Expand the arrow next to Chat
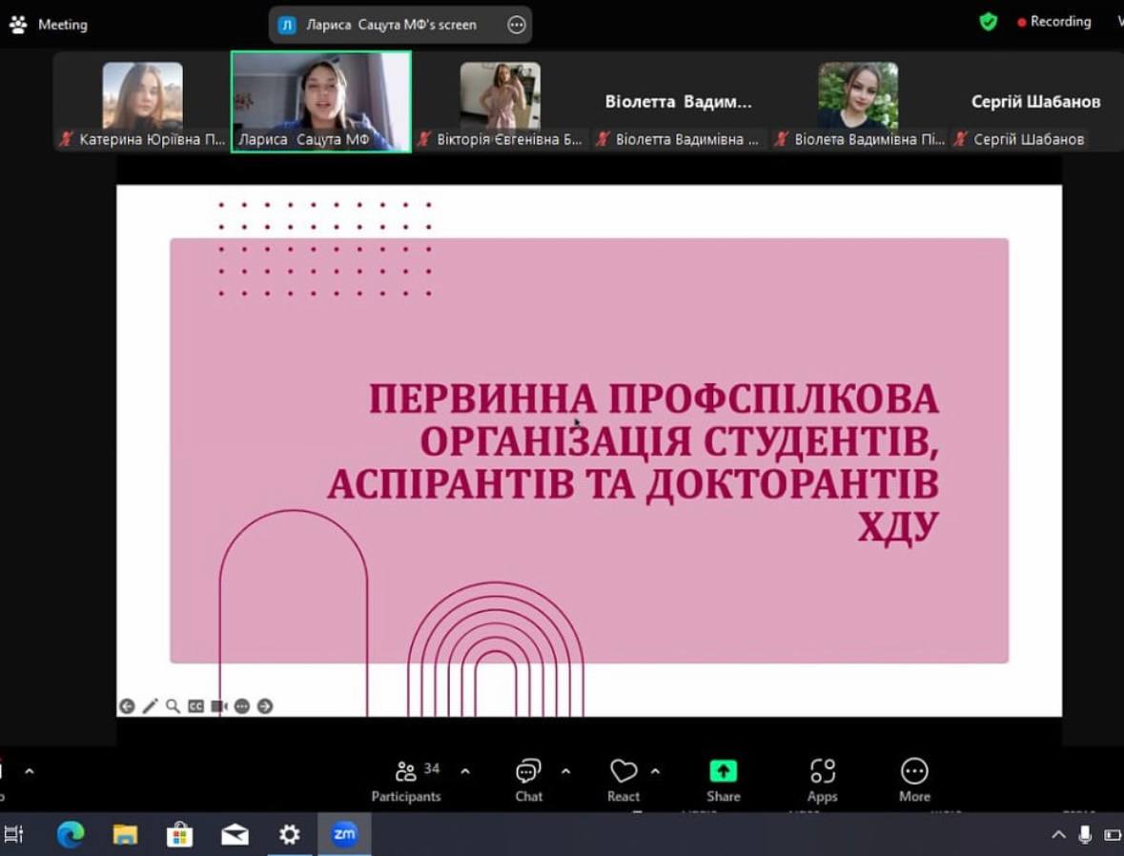The image size is (1124, 856). (565, 771)
